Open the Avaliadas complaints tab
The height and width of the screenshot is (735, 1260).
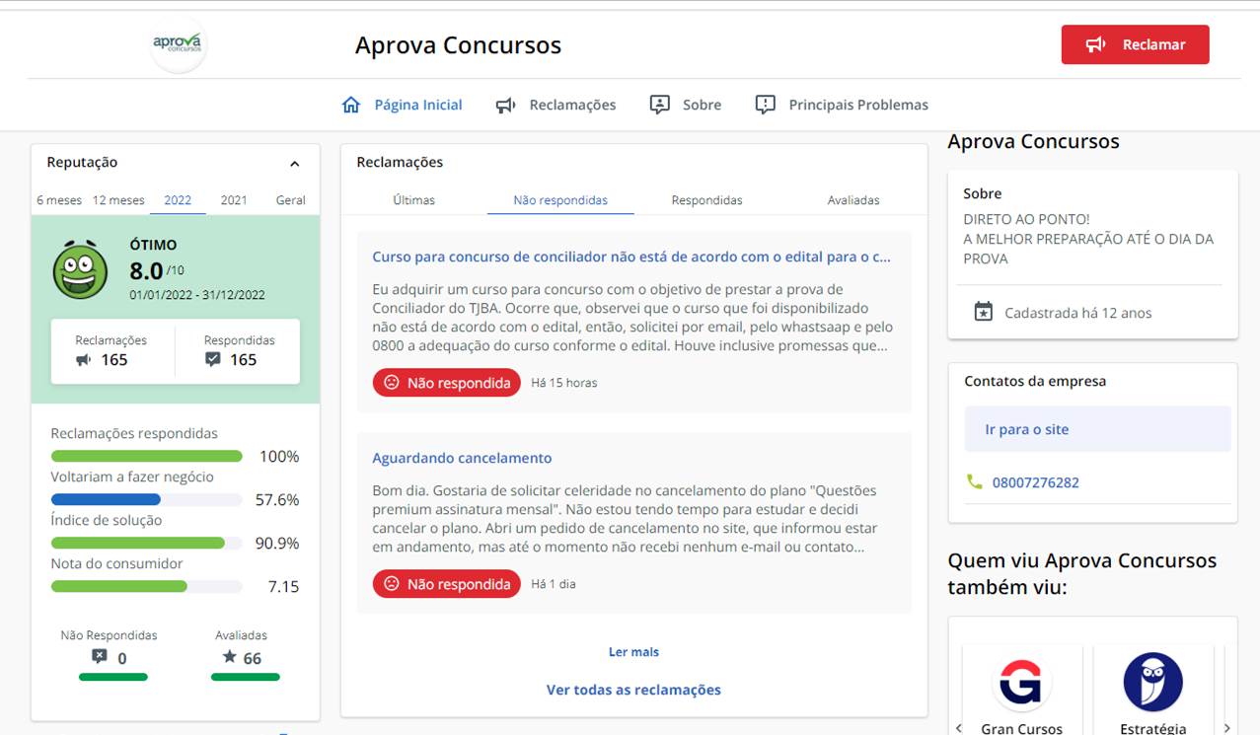point(853,200)
